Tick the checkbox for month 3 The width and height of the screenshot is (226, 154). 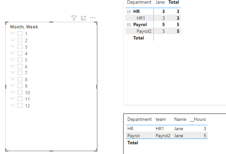pos(20,47)
